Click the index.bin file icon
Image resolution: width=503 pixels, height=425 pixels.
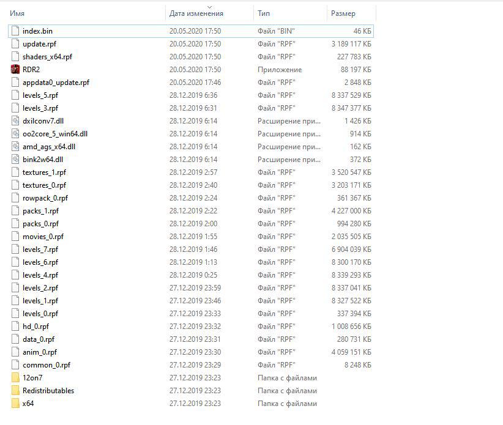(15, 31)
